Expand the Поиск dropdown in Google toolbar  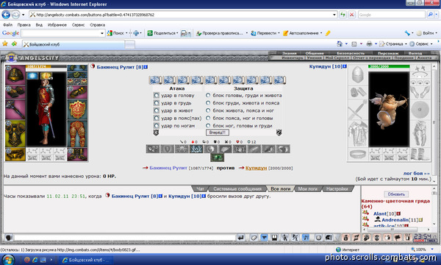pos(126,33)
